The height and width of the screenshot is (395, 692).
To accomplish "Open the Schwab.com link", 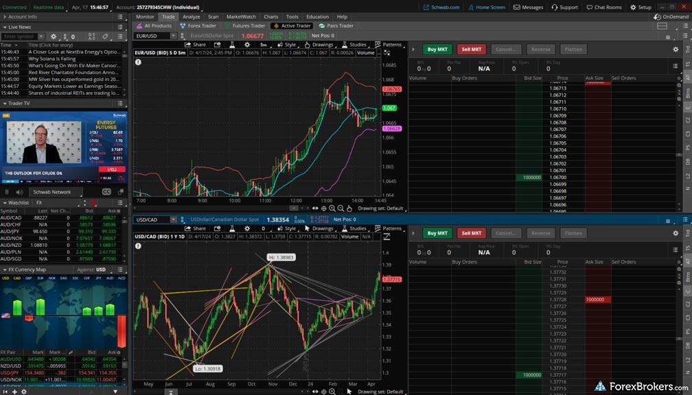I will 441,7.
